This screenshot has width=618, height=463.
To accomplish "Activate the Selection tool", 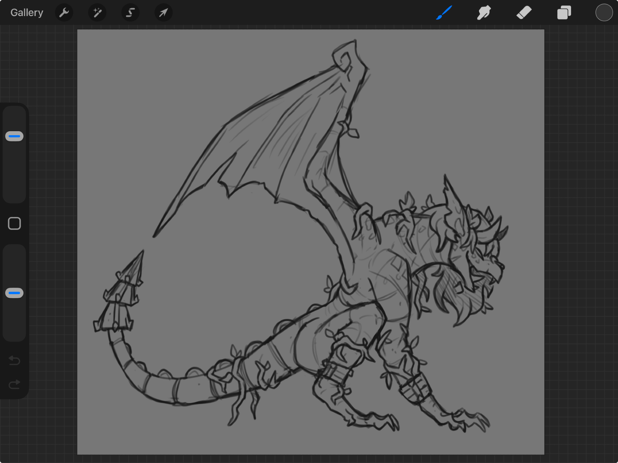I will (x=130, y=13).
